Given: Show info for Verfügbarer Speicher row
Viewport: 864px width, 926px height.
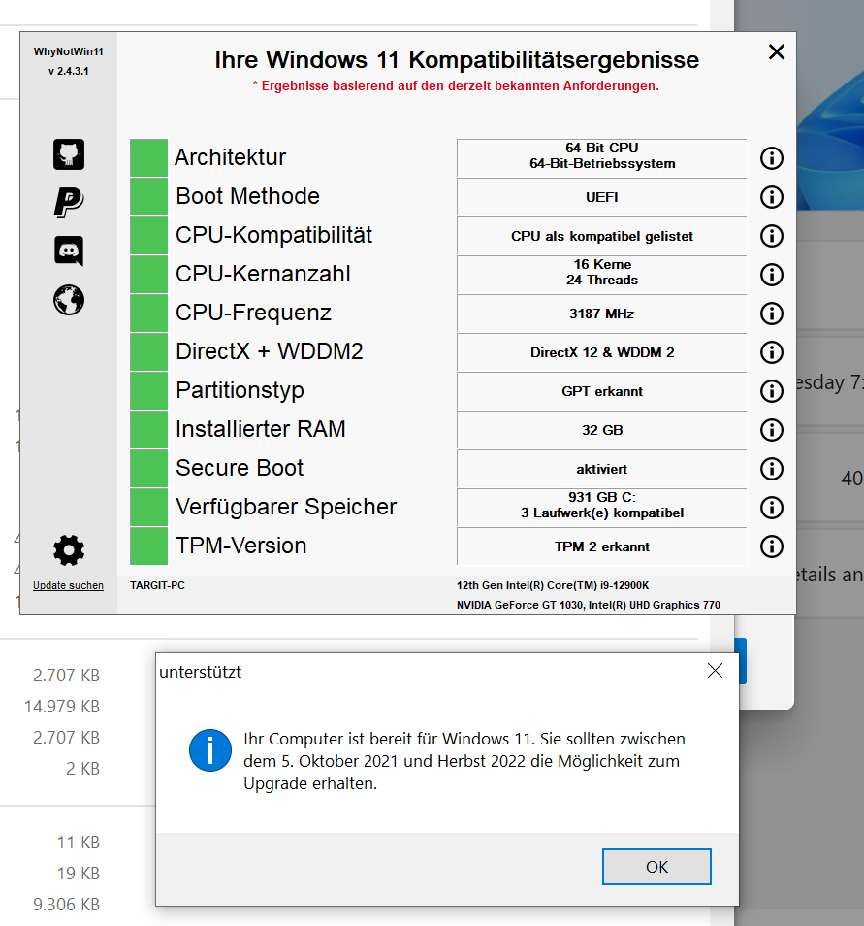Looking at the screenshot, I should [771, 508].
